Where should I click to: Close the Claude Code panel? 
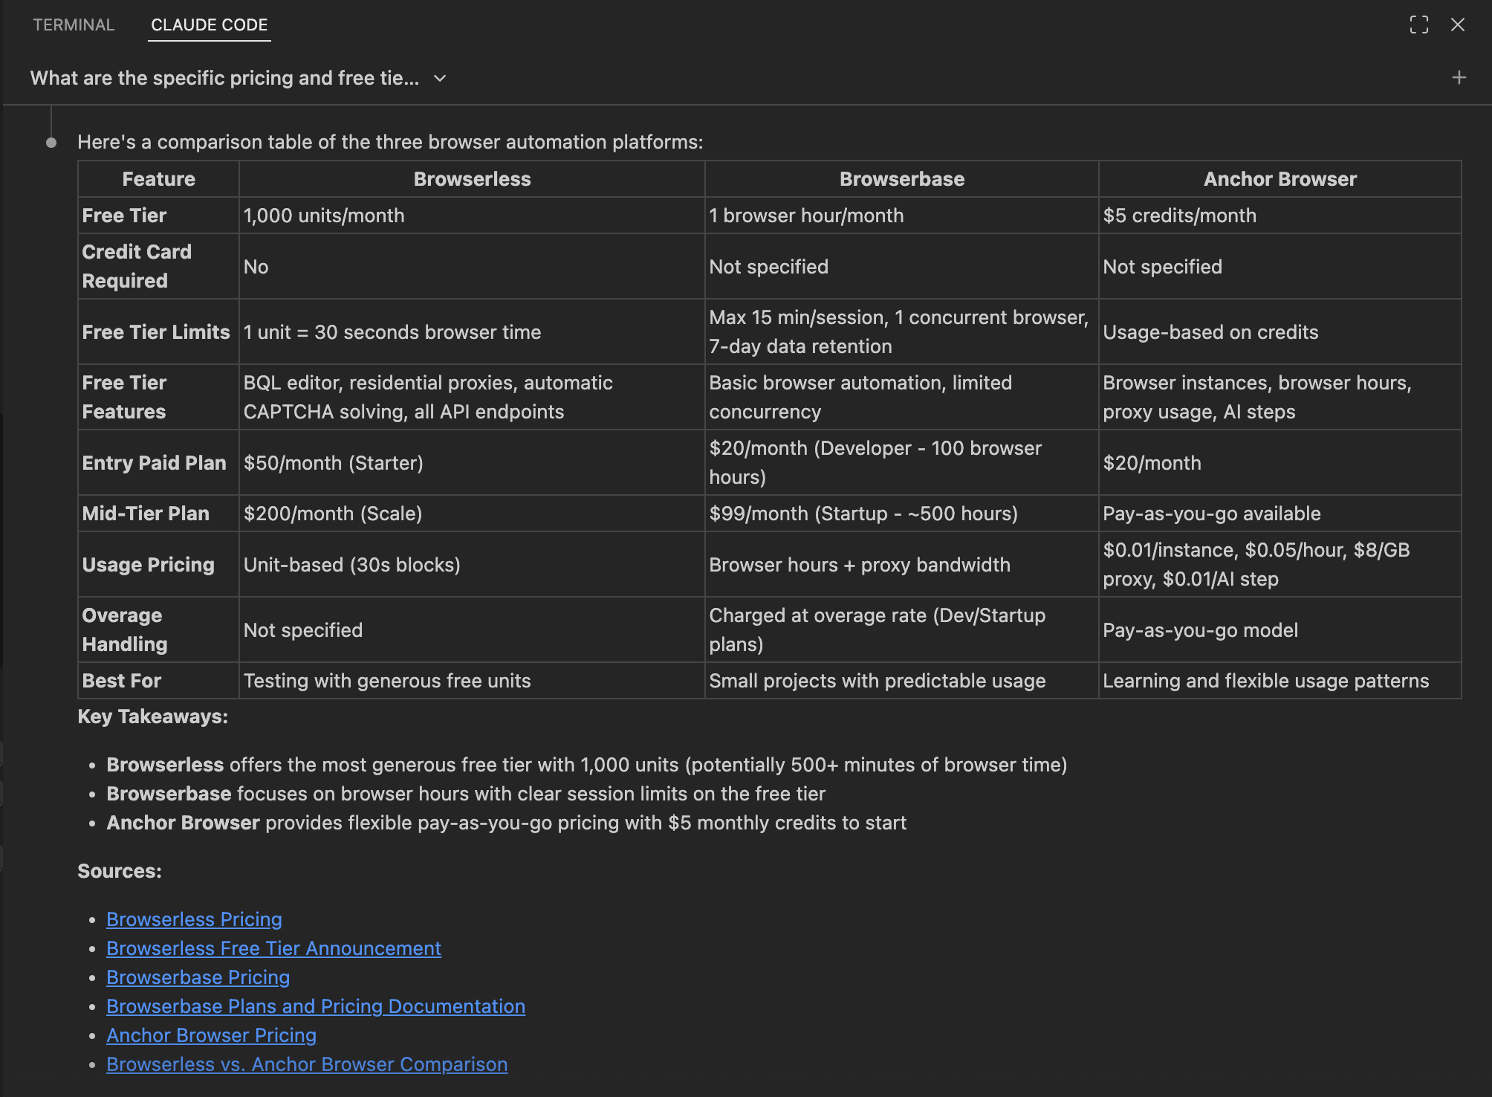pyautogui.click(x=1457, y=25)
